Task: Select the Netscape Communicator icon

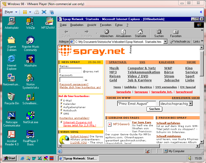Action: pyautogui.click(x=12, y=119)
